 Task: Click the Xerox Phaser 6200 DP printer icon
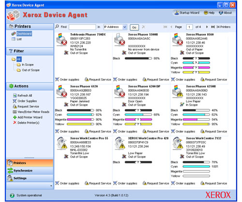(x=120, y=92)
